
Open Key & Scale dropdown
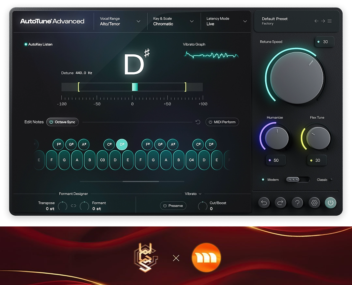point(173,21)
